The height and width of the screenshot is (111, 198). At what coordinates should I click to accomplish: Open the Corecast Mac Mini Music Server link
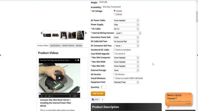pos(56,103)
